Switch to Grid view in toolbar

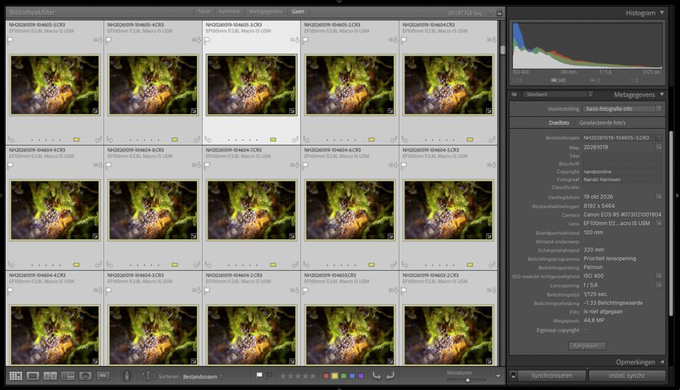pos(16,376)
